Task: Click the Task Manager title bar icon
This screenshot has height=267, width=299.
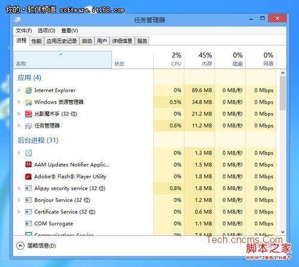Action: (x=17, y=20)
